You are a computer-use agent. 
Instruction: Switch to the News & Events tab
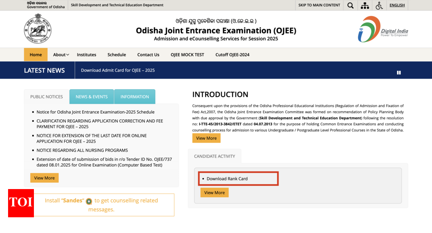(92, 97)
